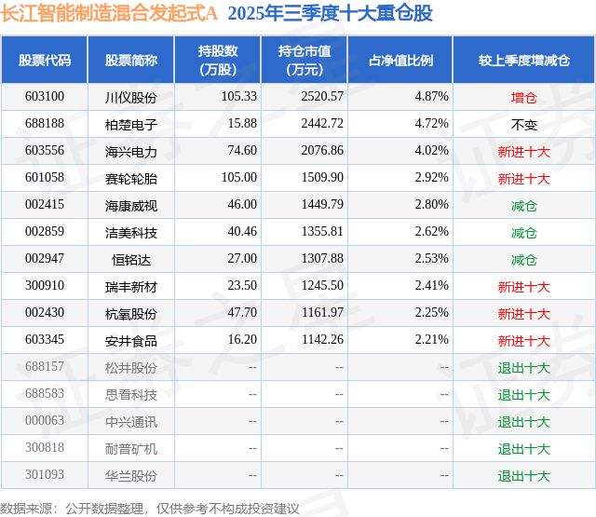Select stock name 华兰股份
The width and height of the screenshot is (596, 517).
click(x=131, y=476)
